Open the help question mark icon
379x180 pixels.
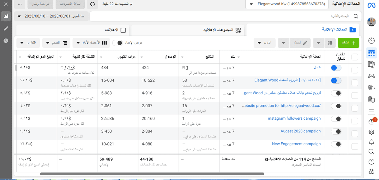coord(371,162)
